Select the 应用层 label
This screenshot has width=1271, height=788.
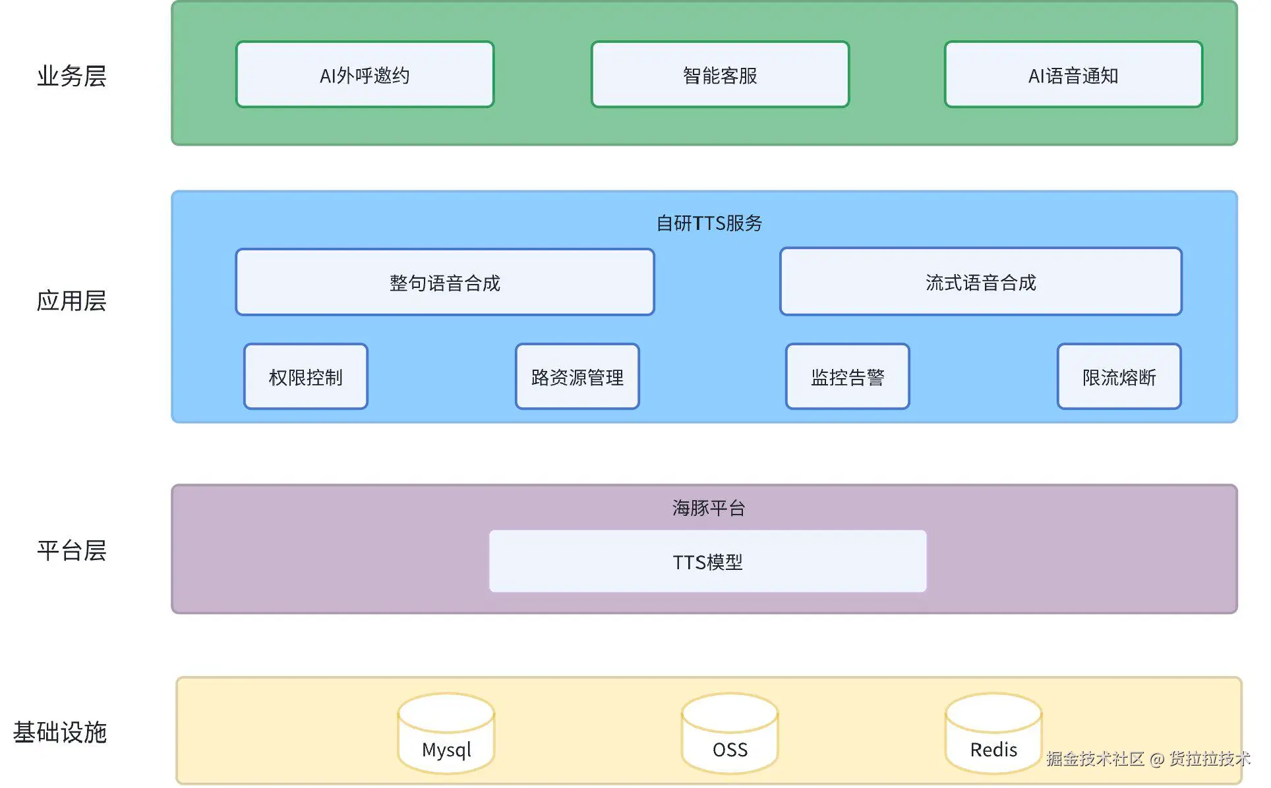(73, 302)
